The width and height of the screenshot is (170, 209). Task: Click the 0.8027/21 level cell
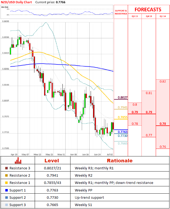(52, 168)
